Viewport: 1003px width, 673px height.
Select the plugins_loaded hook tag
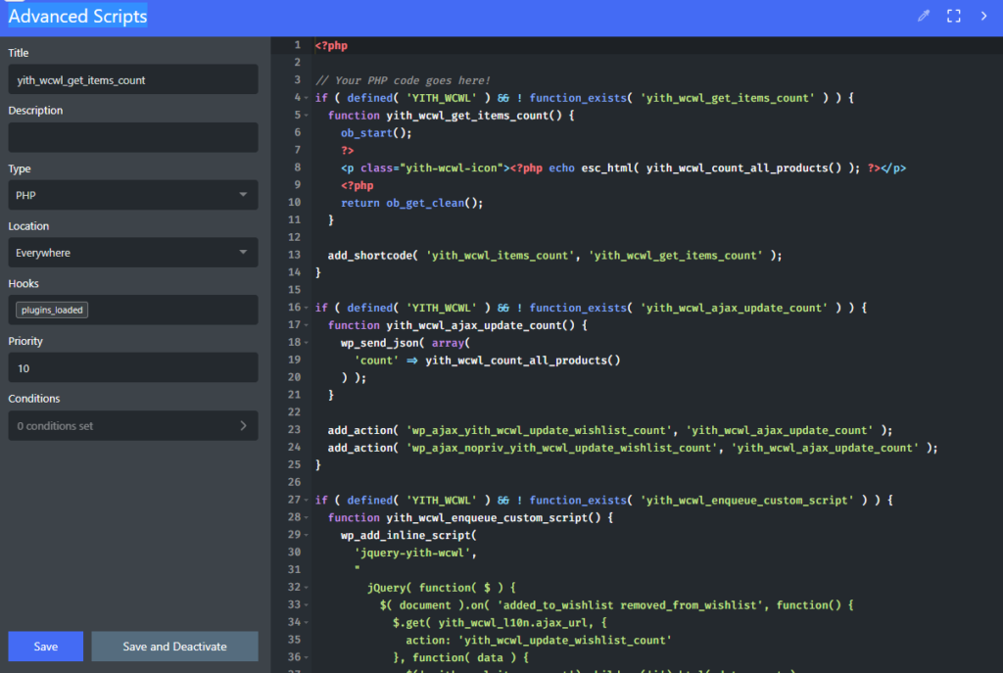pyautogui.click(x=51, y=311)
